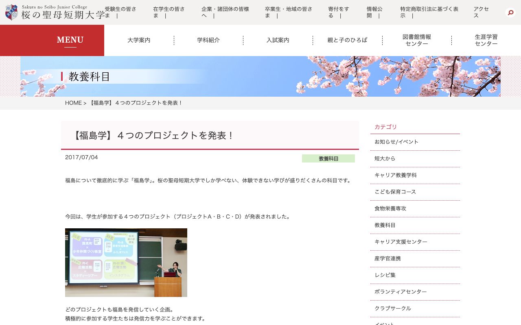View the ボランティアセンター category
The height and width of the screenshot is (325, 521).
401,292
